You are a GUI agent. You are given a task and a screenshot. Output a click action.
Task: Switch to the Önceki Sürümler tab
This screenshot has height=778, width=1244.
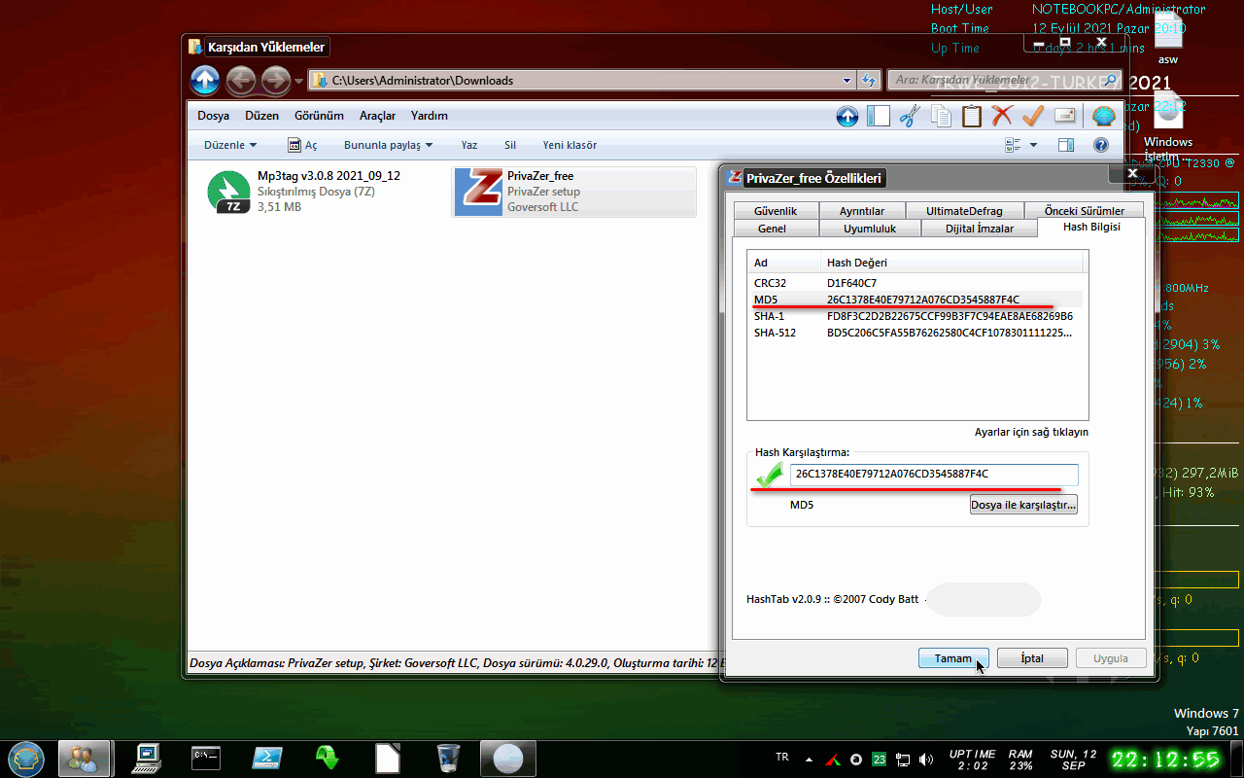click(x=1085, y=211)
